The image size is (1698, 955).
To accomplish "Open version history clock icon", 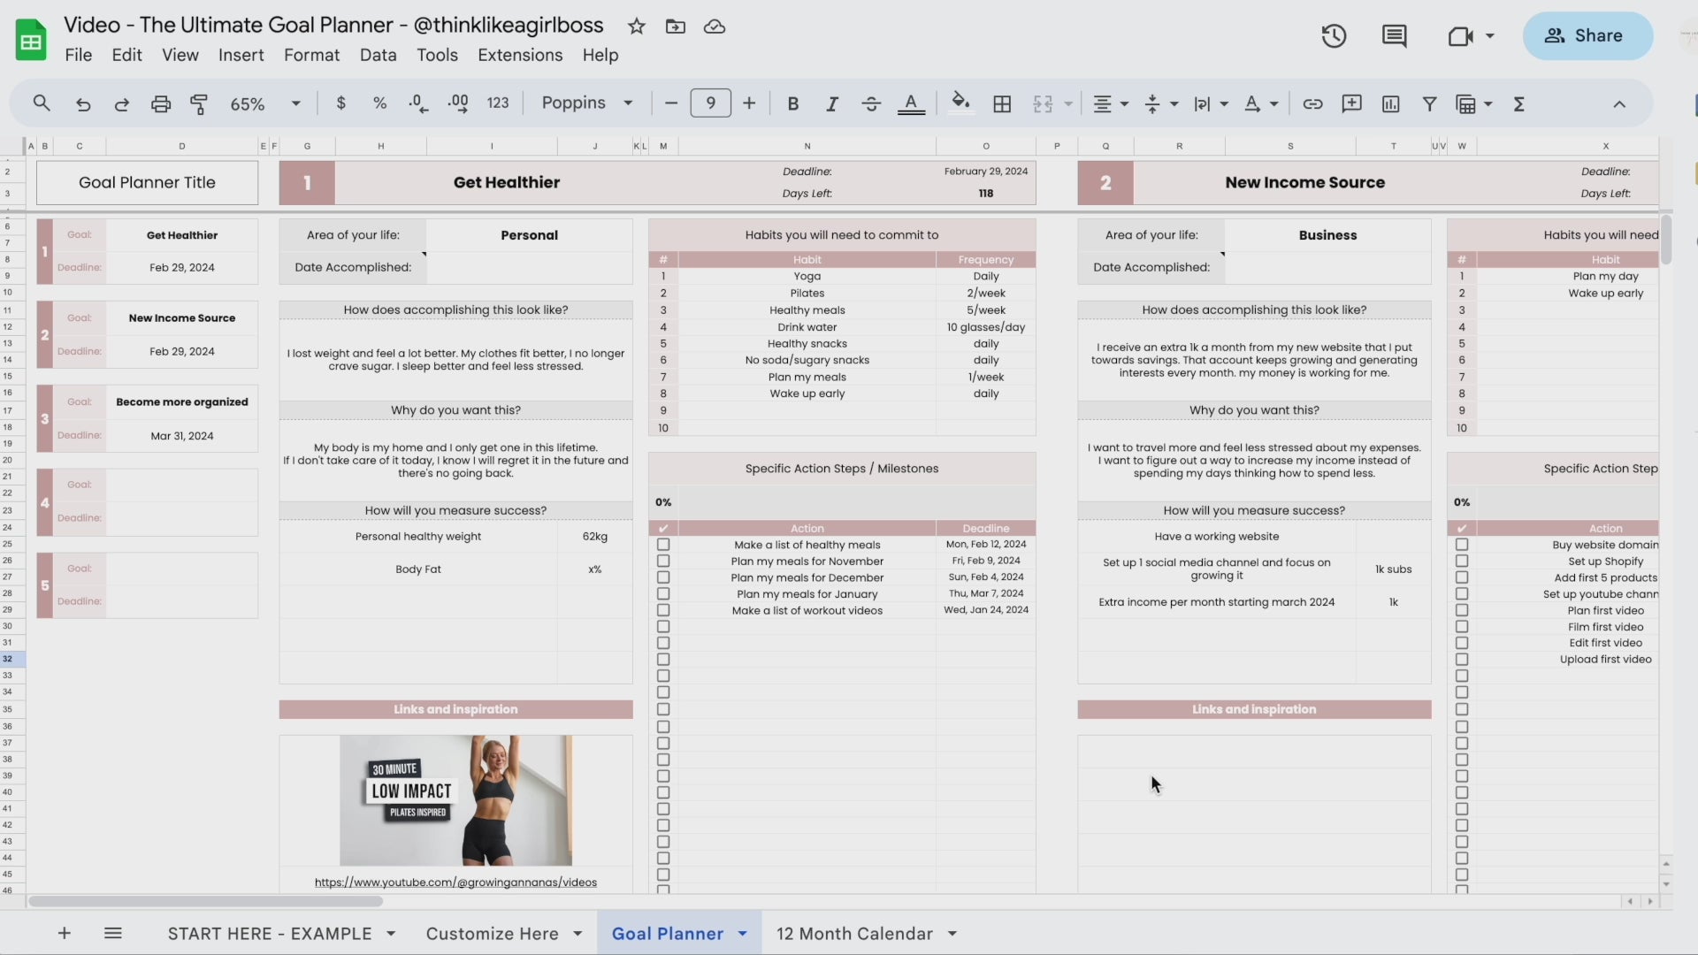I will click(x=1334, y=36).
